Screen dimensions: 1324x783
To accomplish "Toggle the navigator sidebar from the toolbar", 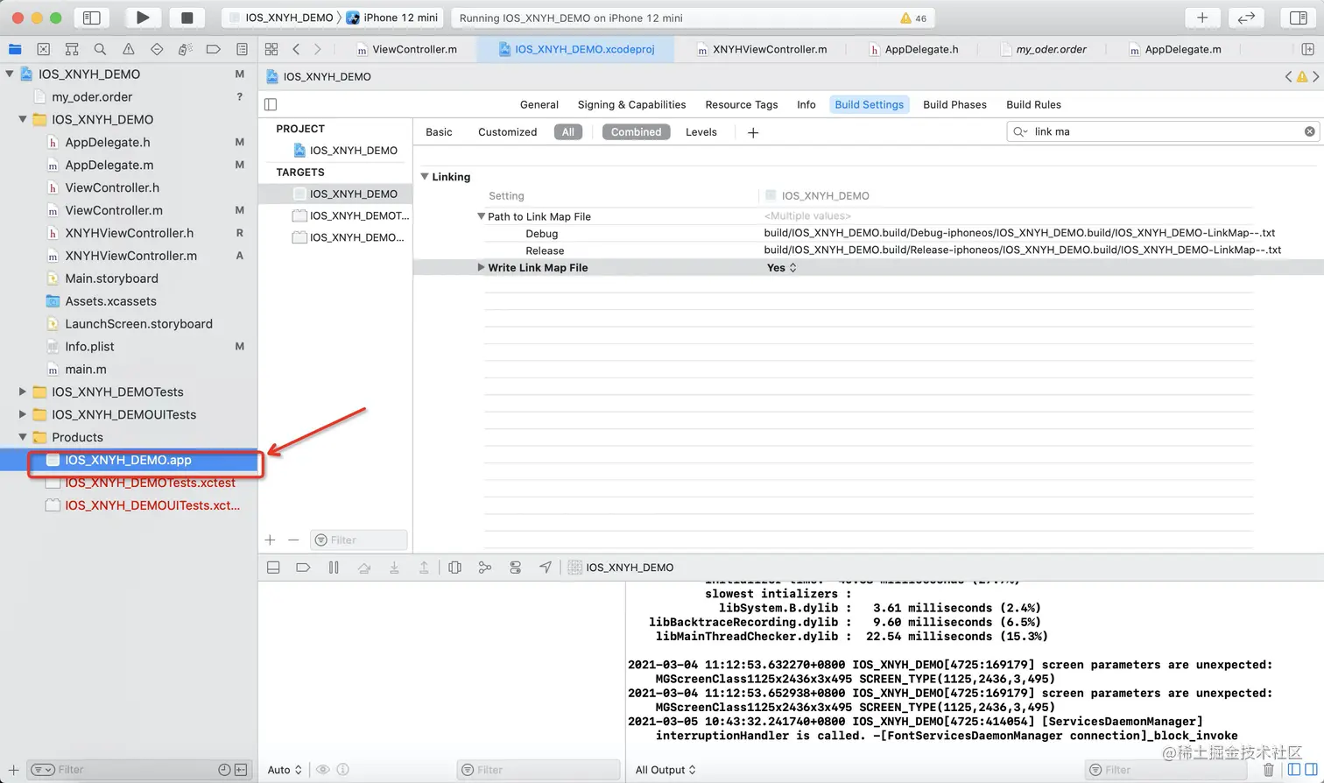I will click(x=91, y=18).
